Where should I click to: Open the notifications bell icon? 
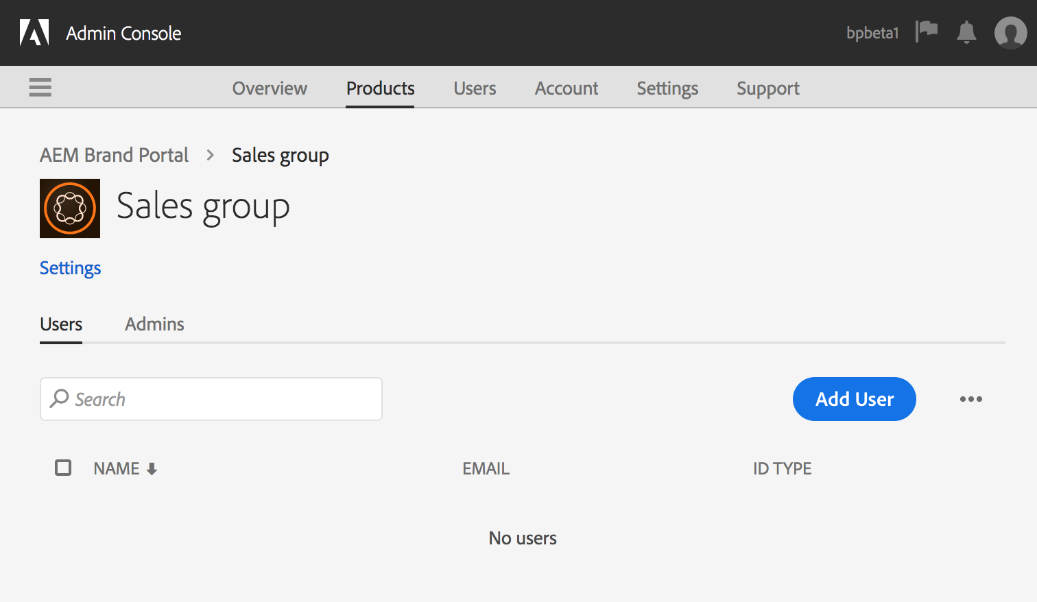point(966,32)
